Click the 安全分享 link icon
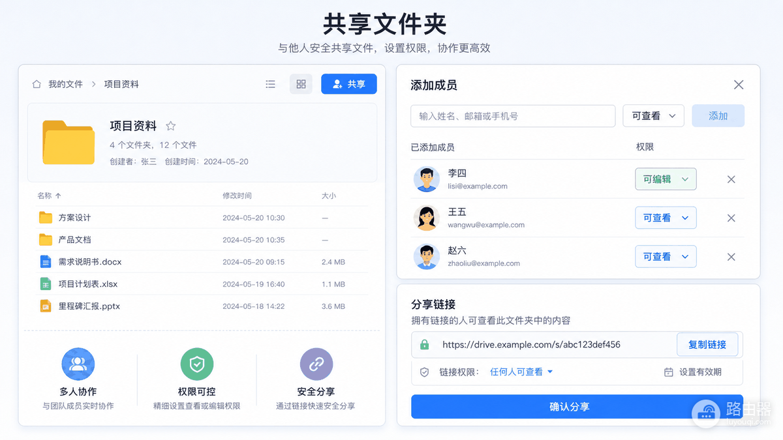This screenshot has width=783, height=440. click(316, 364)
